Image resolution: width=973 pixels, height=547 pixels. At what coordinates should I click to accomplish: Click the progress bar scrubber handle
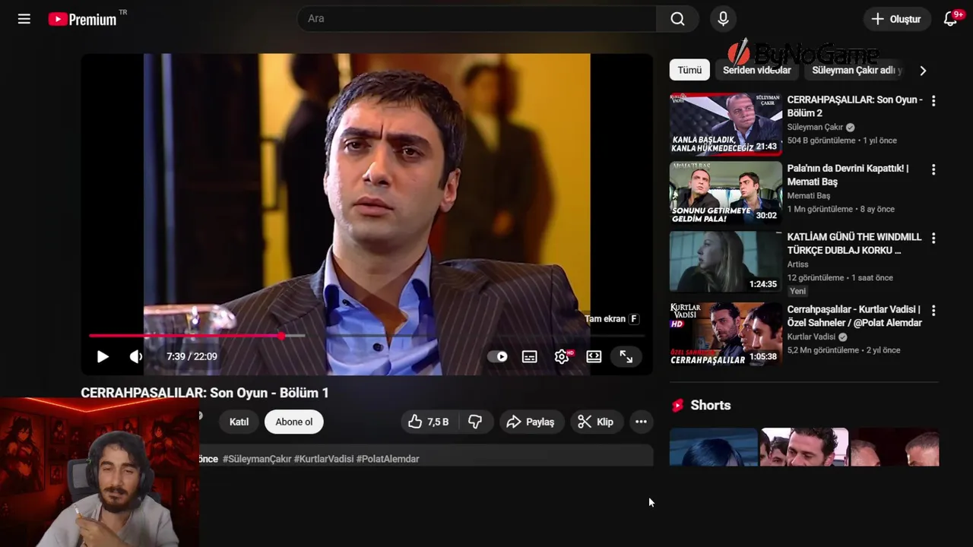click(x=282, y=336)
